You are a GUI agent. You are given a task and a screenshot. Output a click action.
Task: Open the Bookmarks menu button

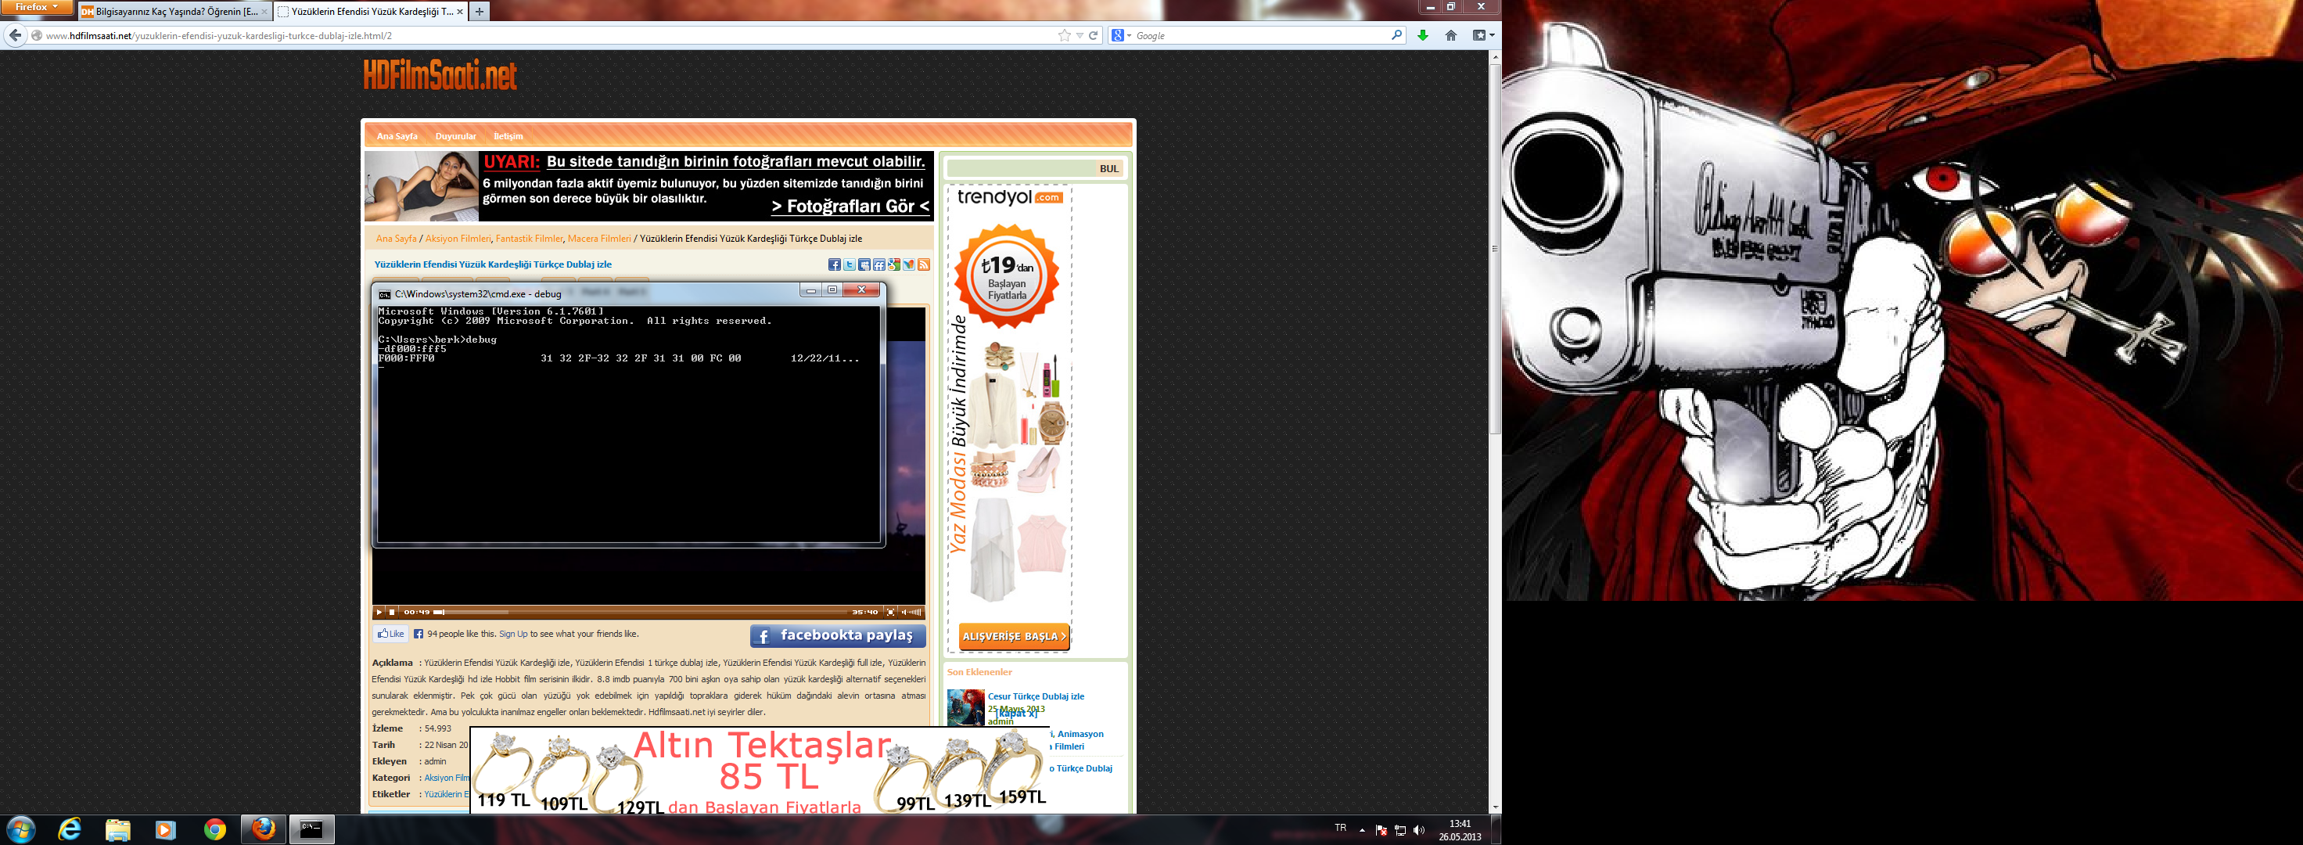point(1482,36)
